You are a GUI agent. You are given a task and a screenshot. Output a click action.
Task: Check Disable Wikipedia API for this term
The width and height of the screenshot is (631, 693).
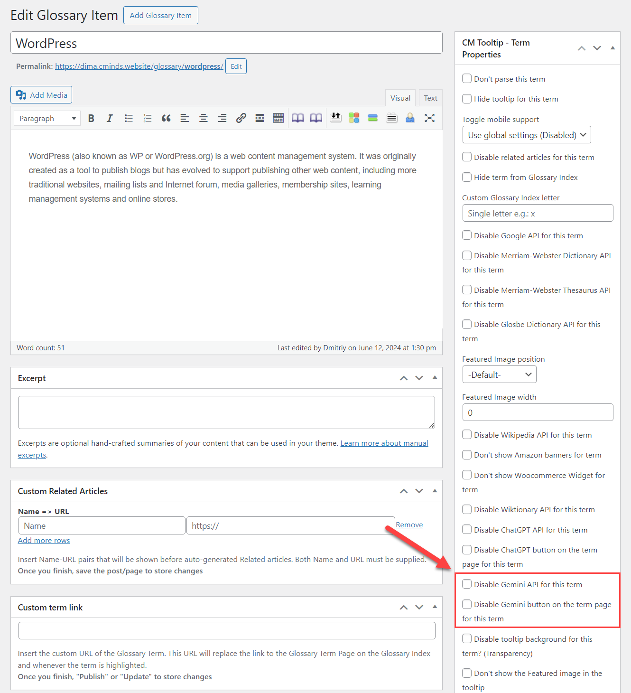click(467, 434)
